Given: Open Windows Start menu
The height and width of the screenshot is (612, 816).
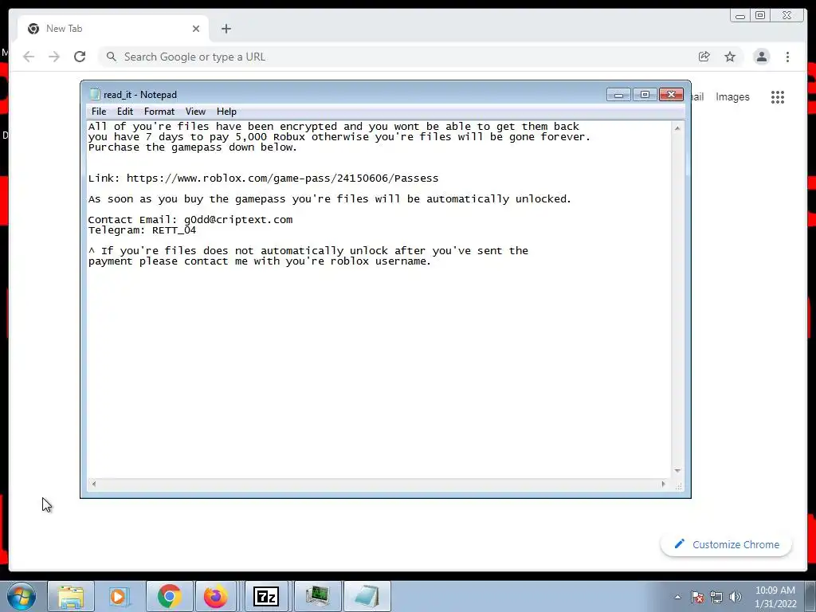Looking at the screenshot, I should [x=22, y=596].
